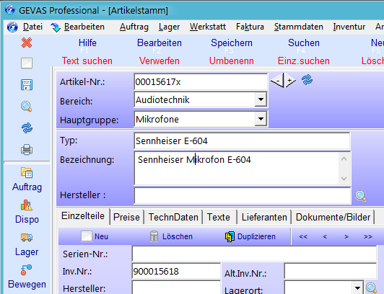Click refresh icon beside Artikel-Nr. field

click(x=307, y=80)
